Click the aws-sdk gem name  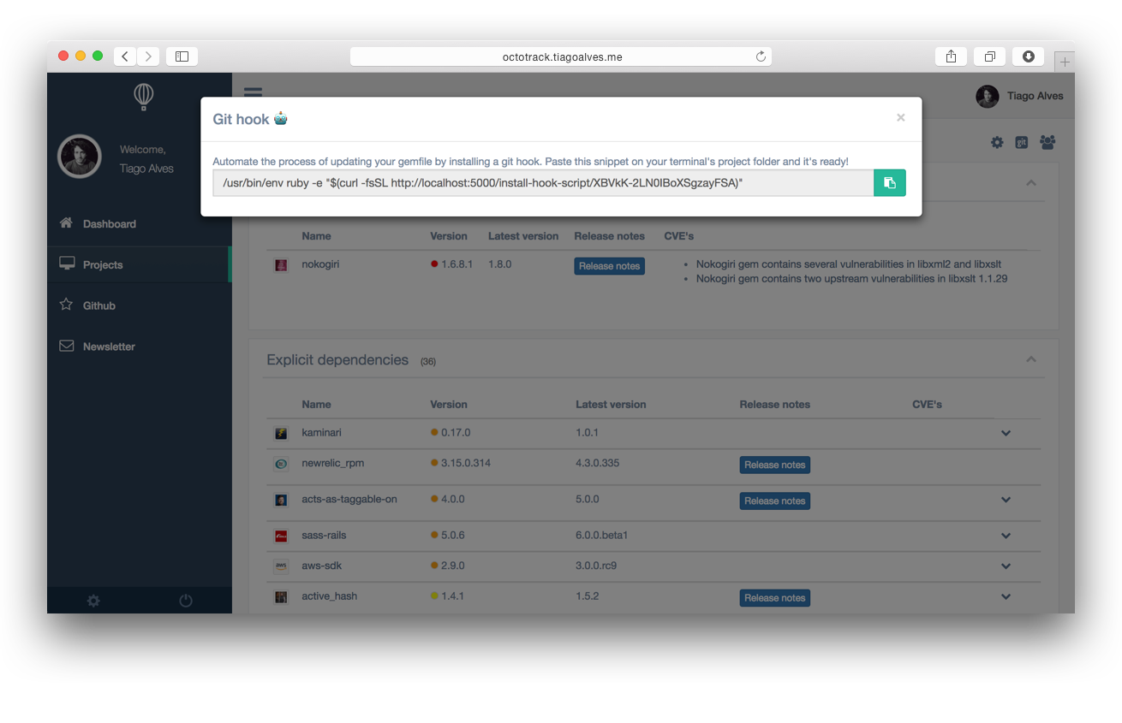(x=321, y=566)
